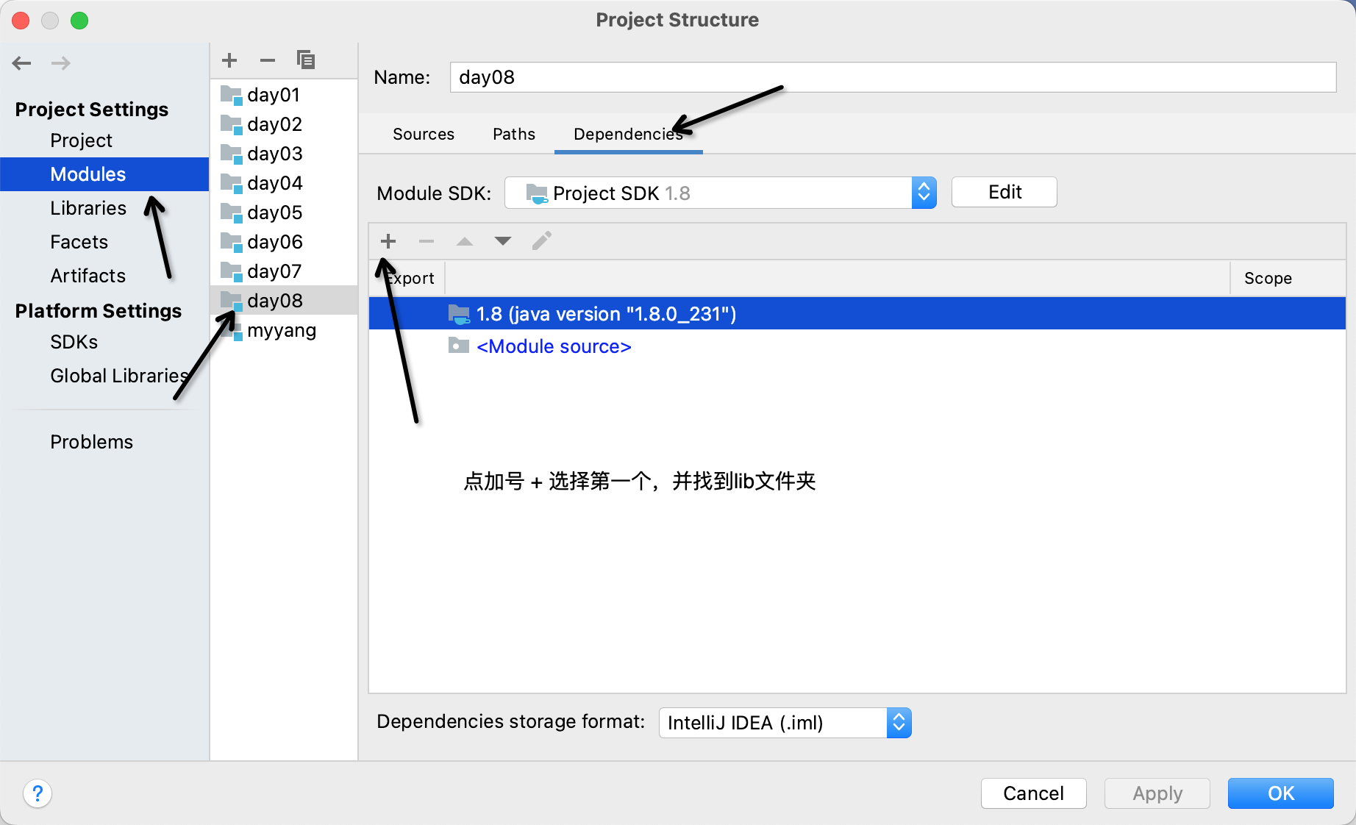This screenshot has height=825, width=1356.
Task: Select module day03
Action: [284, 154]
